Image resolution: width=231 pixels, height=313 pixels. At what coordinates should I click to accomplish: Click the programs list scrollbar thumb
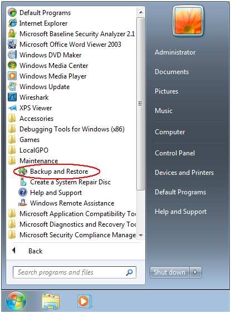tap(141, 104)
